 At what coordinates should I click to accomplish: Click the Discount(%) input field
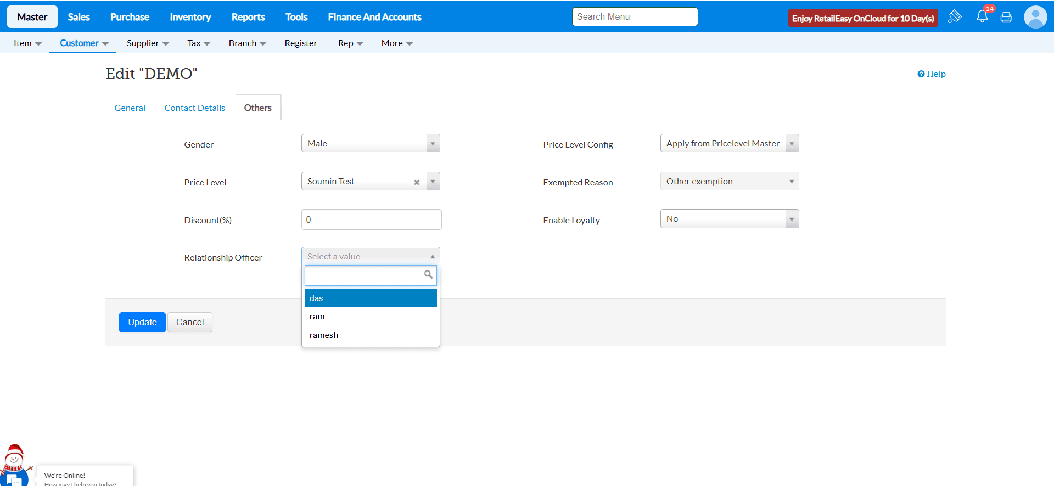pyautogui.click(x=372, y=219)
